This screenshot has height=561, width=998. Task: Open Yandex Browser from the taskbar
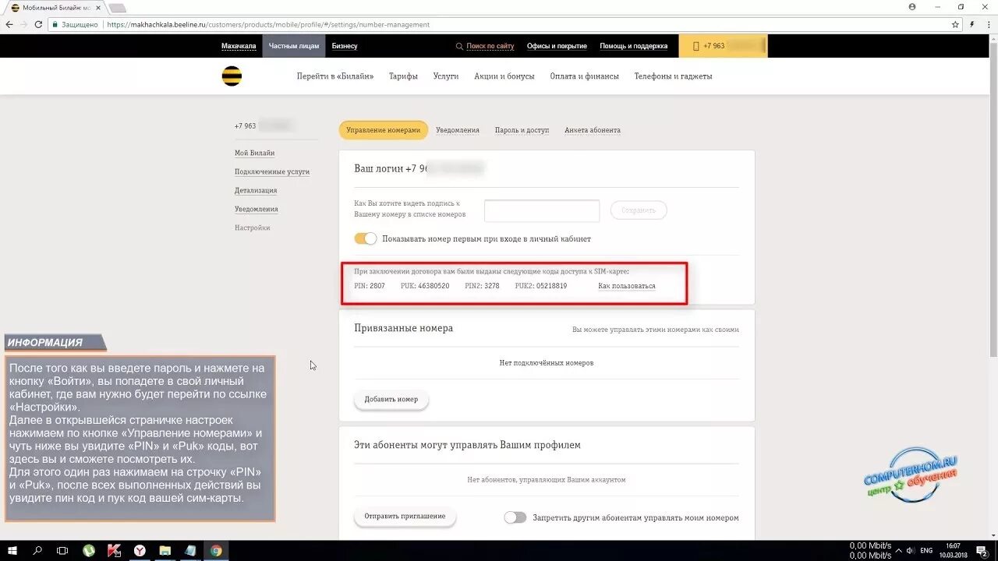click(x=140, y=550)
